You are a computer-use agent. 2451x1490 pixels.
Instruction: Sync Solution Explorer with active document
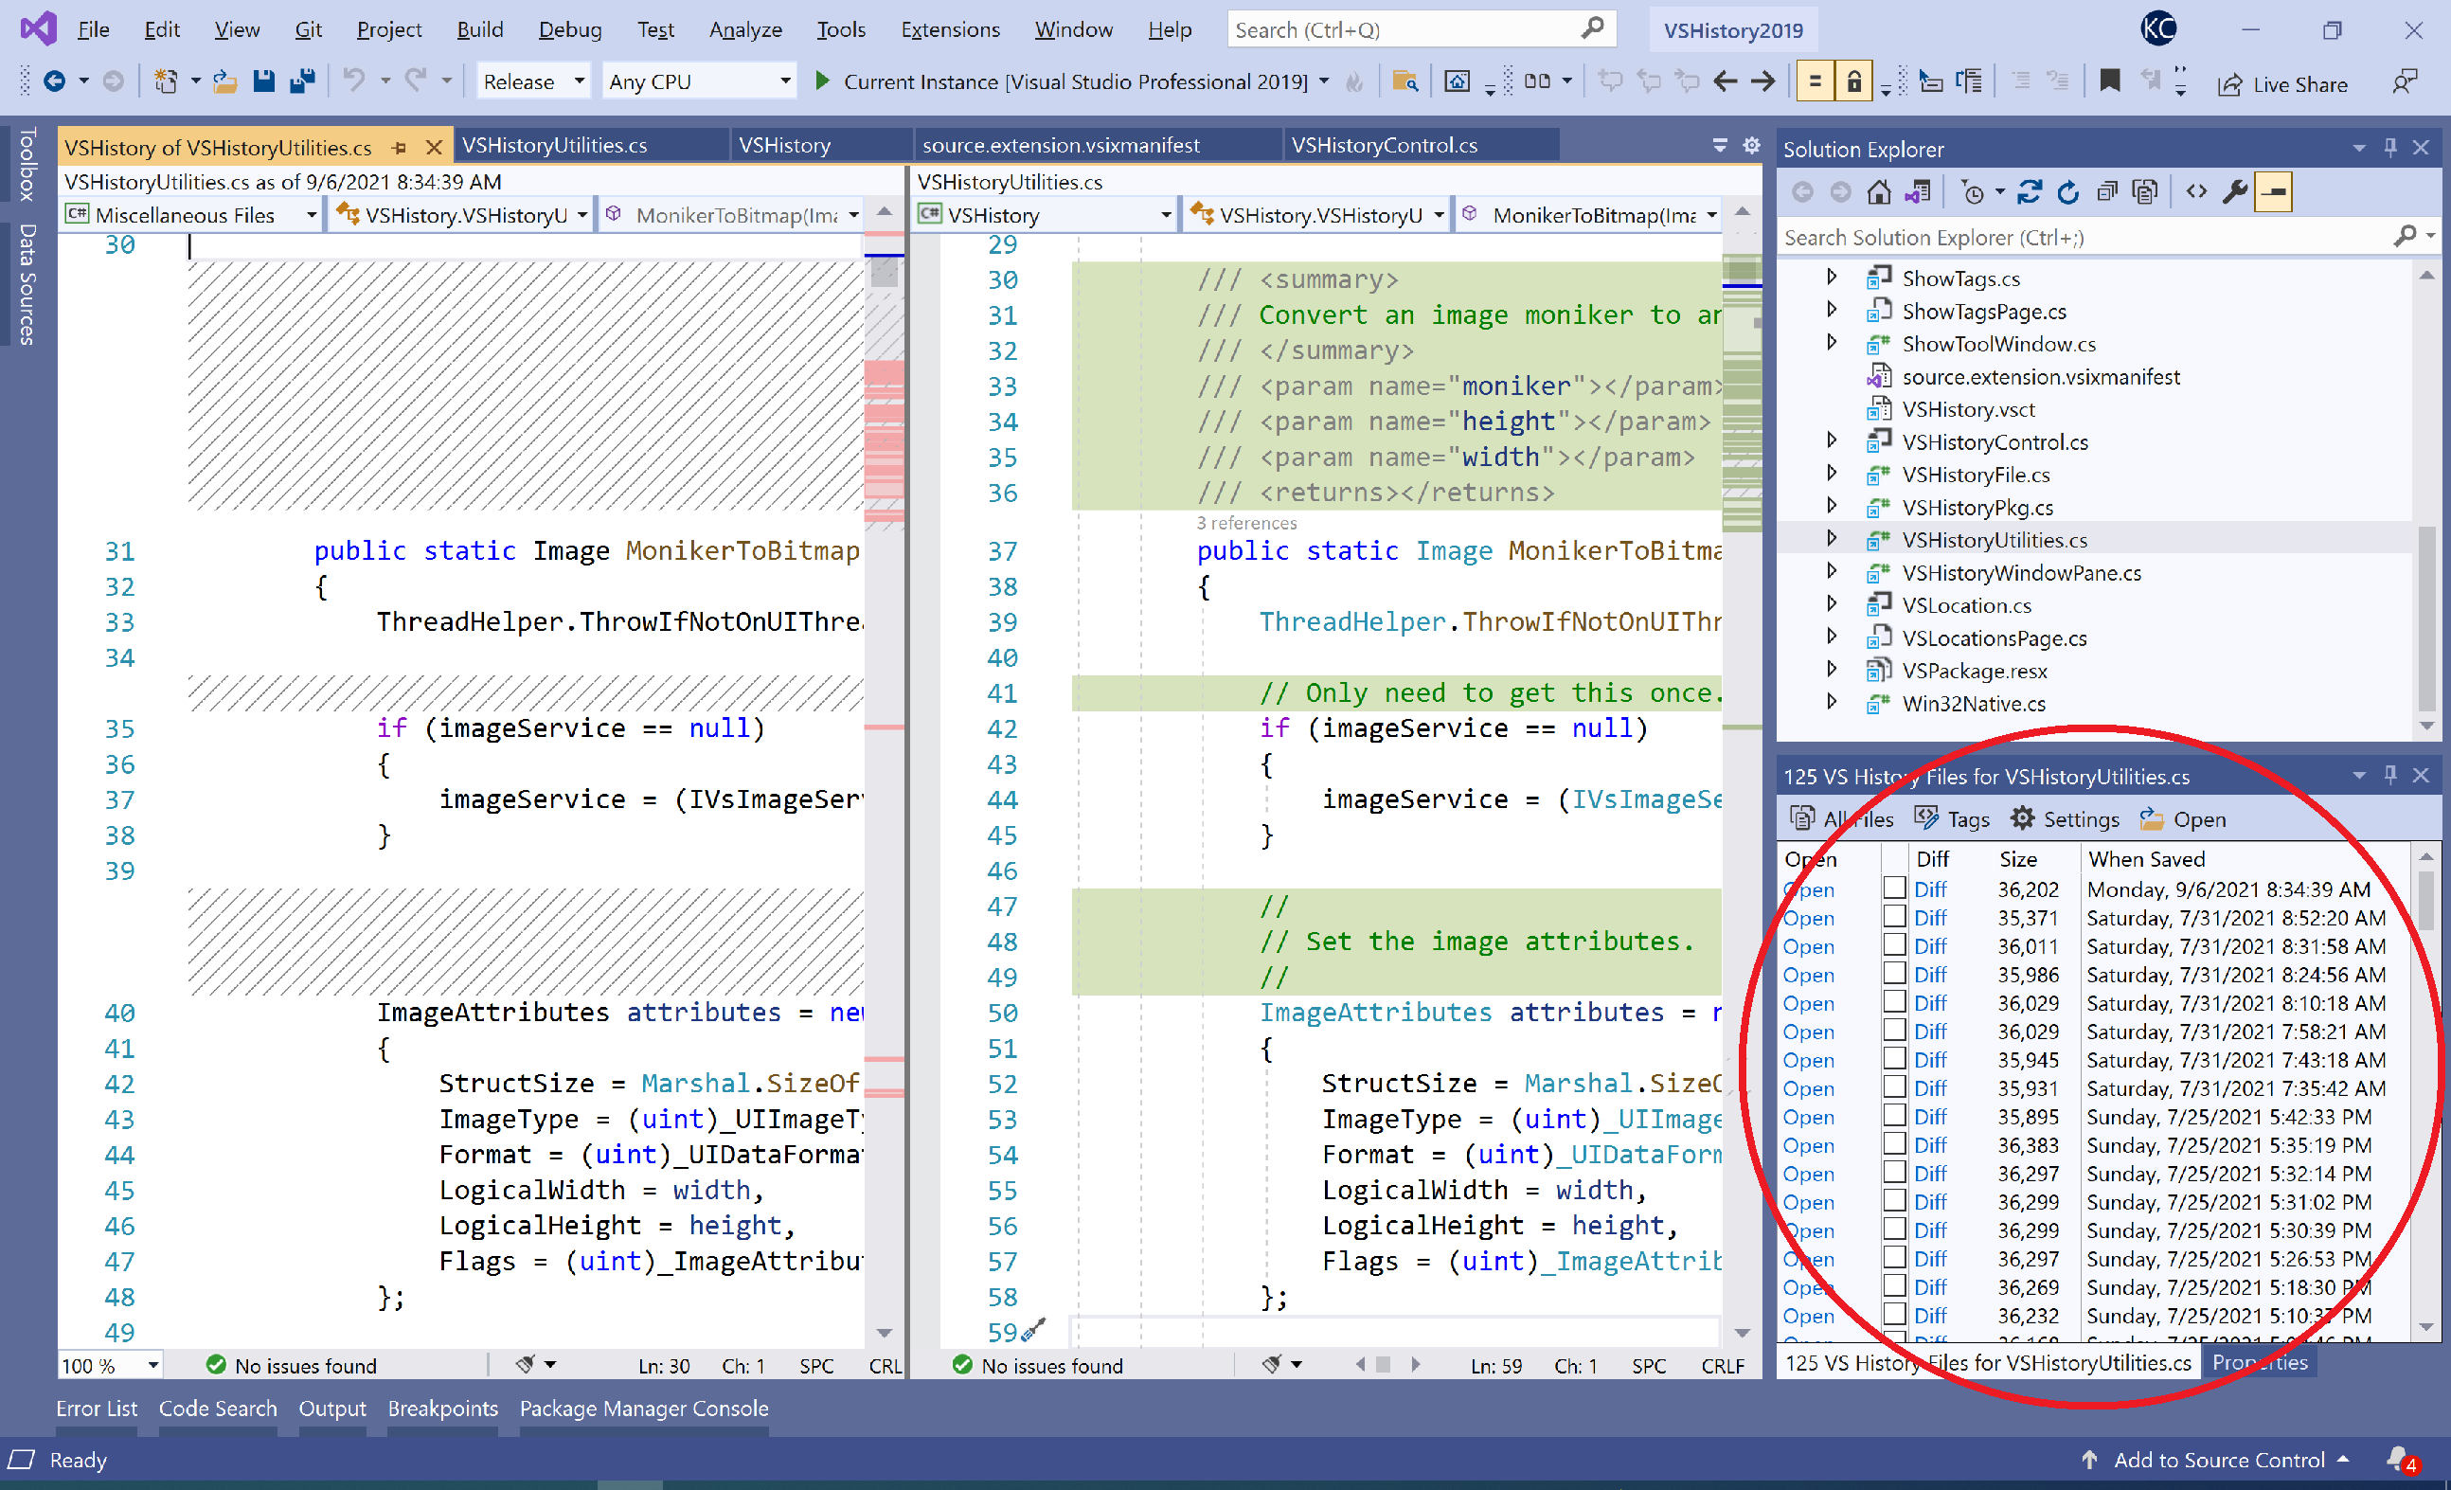click(x=2032, y=191)
